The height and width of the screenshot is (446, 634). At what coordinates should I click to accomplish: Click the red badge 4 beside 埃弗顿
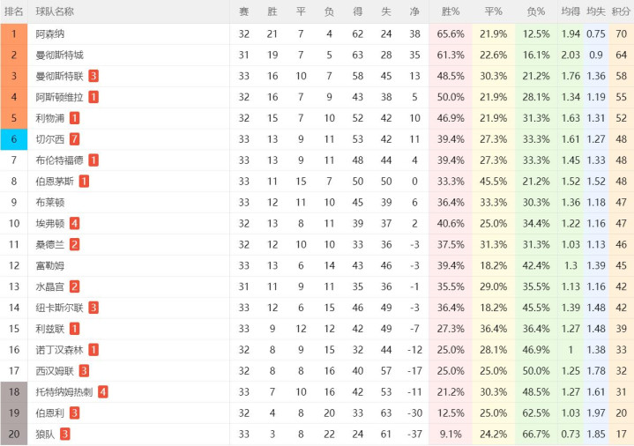pyautogui.click(x=74, y=223)
